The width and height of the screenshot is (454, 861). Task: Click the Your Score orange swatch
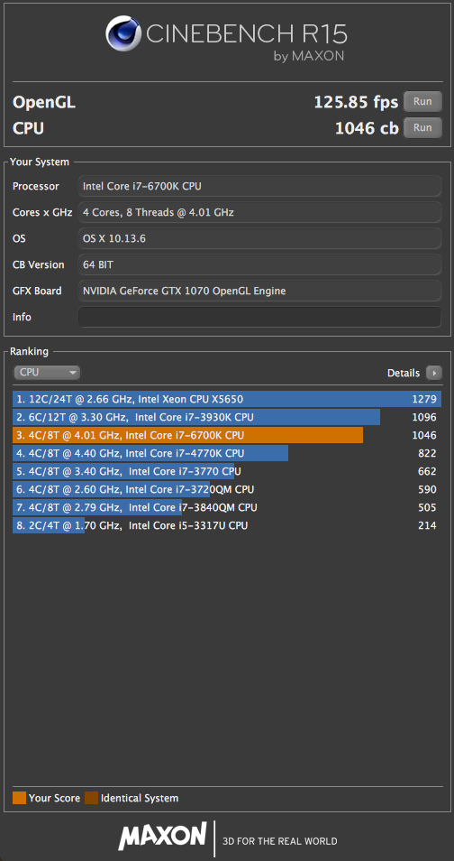(x=19, y=798)
